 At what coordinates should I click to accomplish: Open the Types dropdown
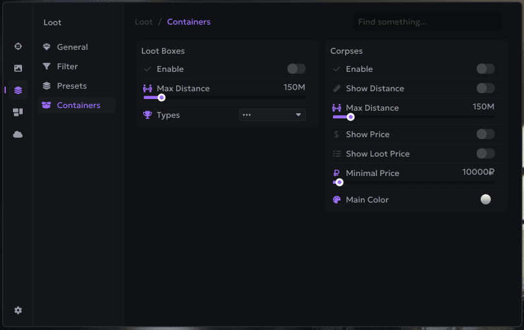click(271, 115)
